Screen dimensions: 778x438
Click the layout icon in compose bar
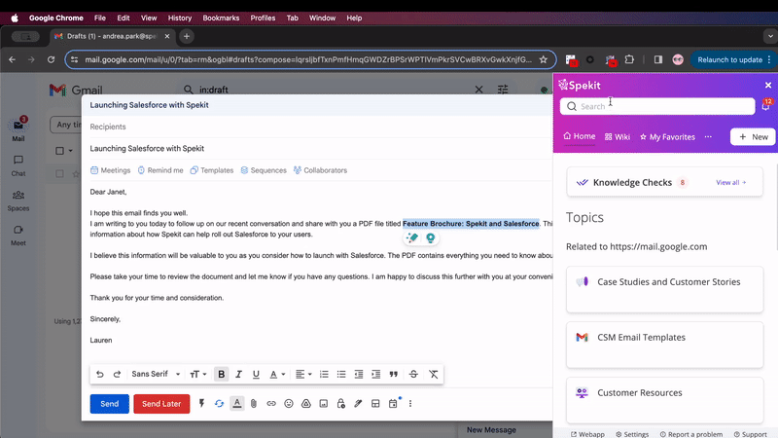375,404
